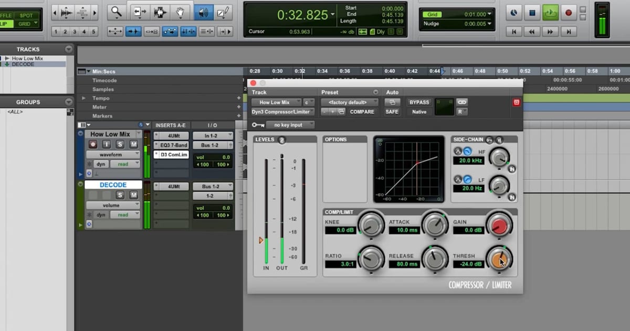The width and height of the screenshot is (630, 331).
Task: Open the no key input dropdown
Action: pyautogui.click(x=290, y=125)
